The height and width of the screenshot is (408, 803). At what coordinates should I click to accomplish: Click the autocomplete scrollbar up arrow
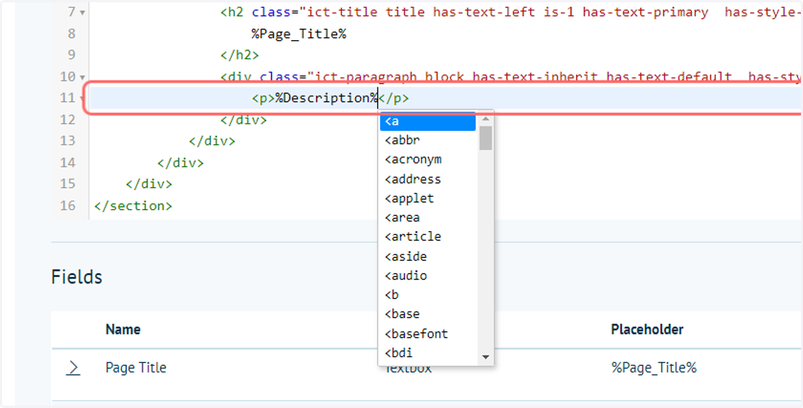tap(486, 119)
